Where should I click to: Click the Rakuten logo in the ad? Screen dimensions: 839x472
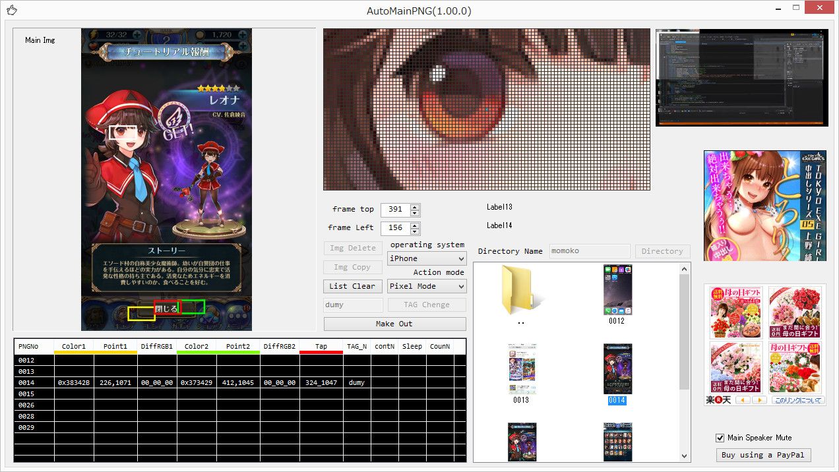pos(719,400)
